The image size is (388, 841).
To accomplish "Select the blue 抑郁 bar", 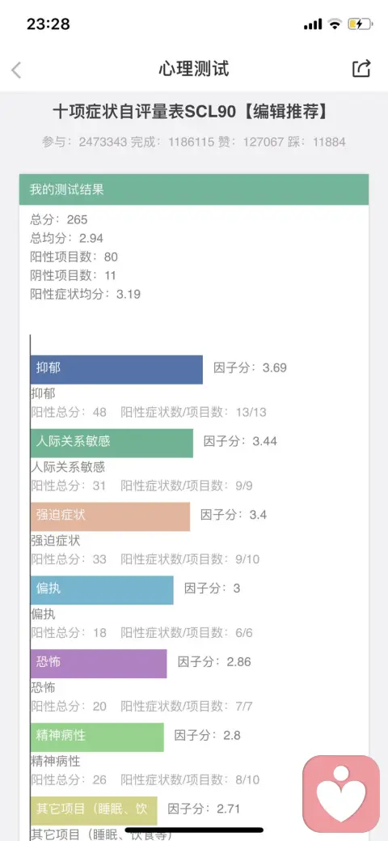I will 116,370.
